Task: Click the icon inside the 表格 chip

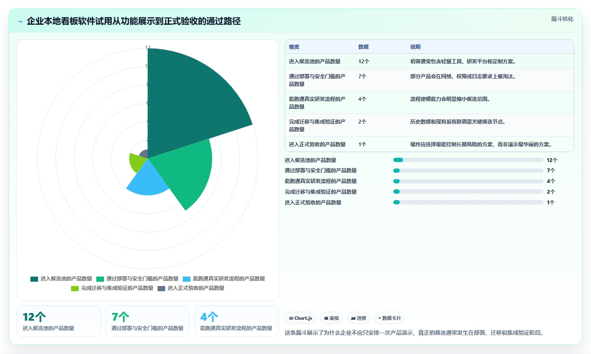Action: [x=326, y=318]
